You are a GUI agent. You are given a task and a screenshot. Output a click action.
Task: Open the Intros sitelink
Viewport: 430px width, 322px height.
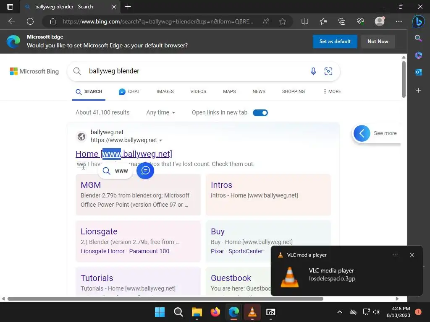221,185
